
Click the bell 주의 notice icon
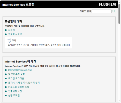pos(9,41)
